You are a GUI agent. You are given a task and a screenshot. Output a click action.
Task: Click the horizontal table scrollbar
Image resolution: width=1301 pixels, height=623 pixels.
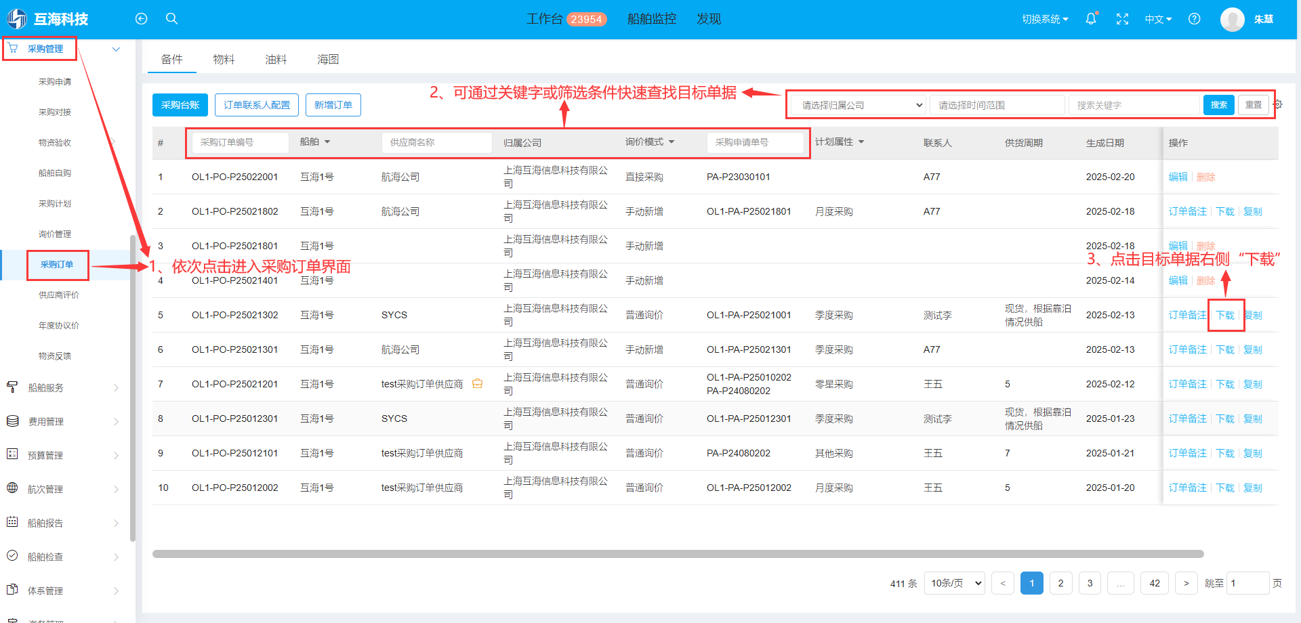[678, 554]
